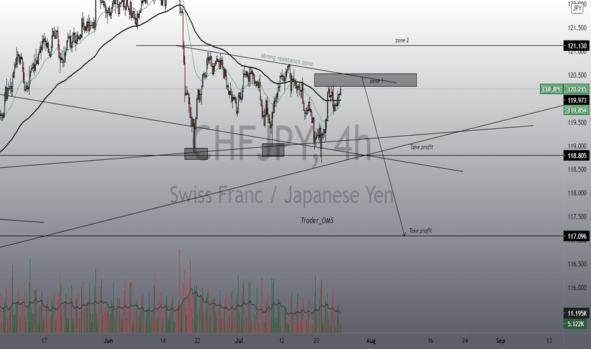Select the 120.215 current price label

click(x=576, y=89)
